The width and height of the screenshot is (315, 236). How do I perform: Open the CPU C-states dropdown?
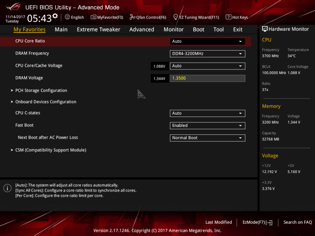207,113
